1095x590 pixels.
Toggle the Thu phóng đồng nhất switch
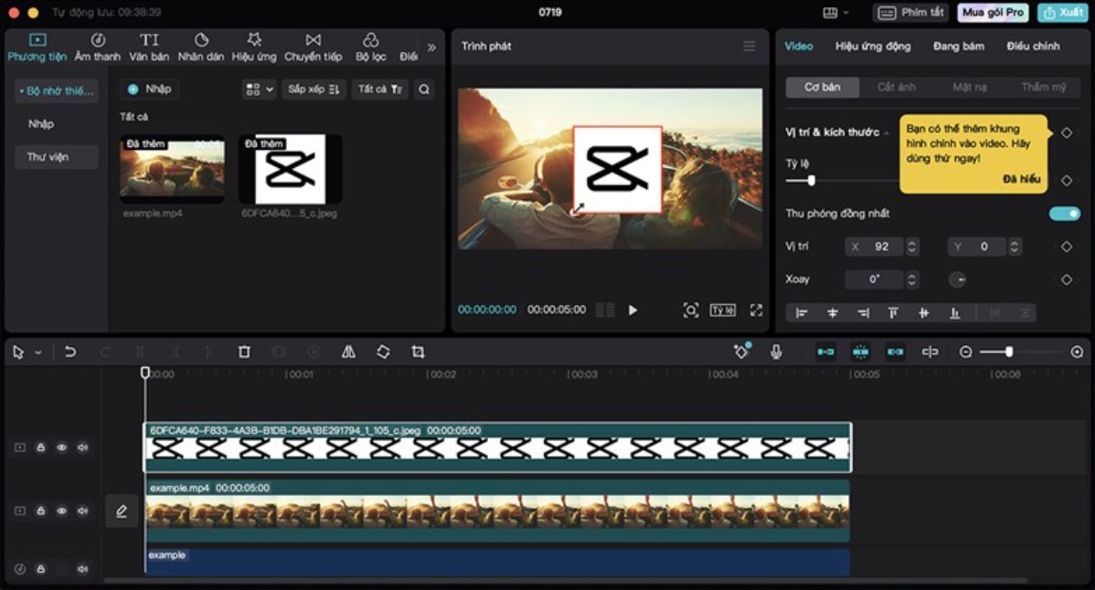click(1064, 214)
